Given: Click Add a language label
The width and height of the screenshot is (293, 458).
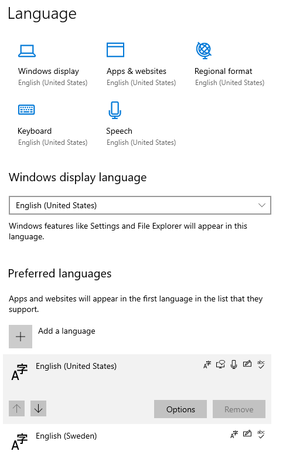Looking at the screenshot, I should 67,331.
